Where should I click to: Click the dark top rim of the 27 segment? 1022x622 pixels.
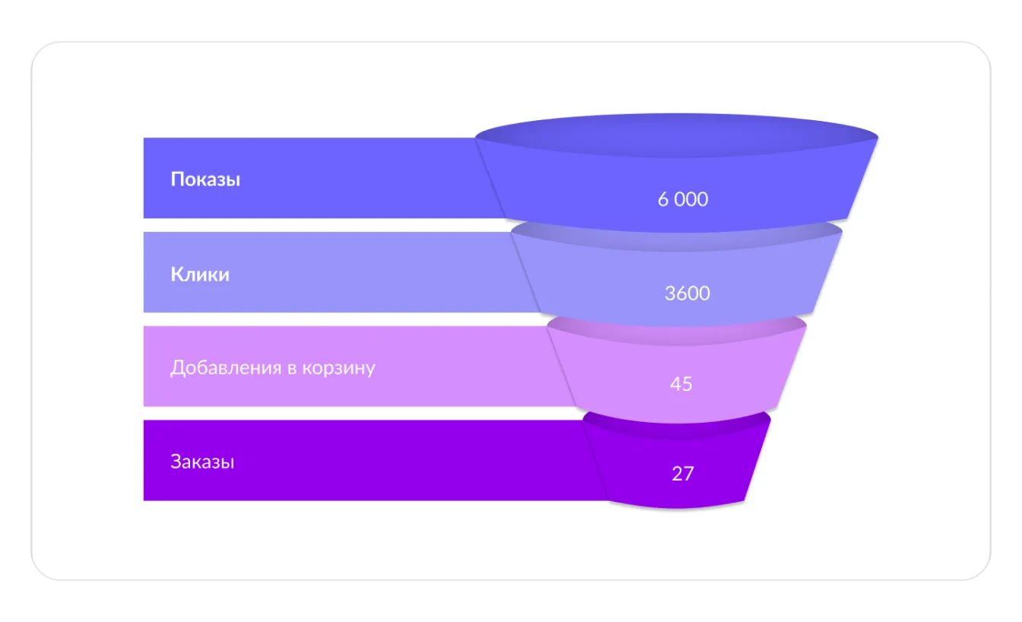click(x=677, y=419)
